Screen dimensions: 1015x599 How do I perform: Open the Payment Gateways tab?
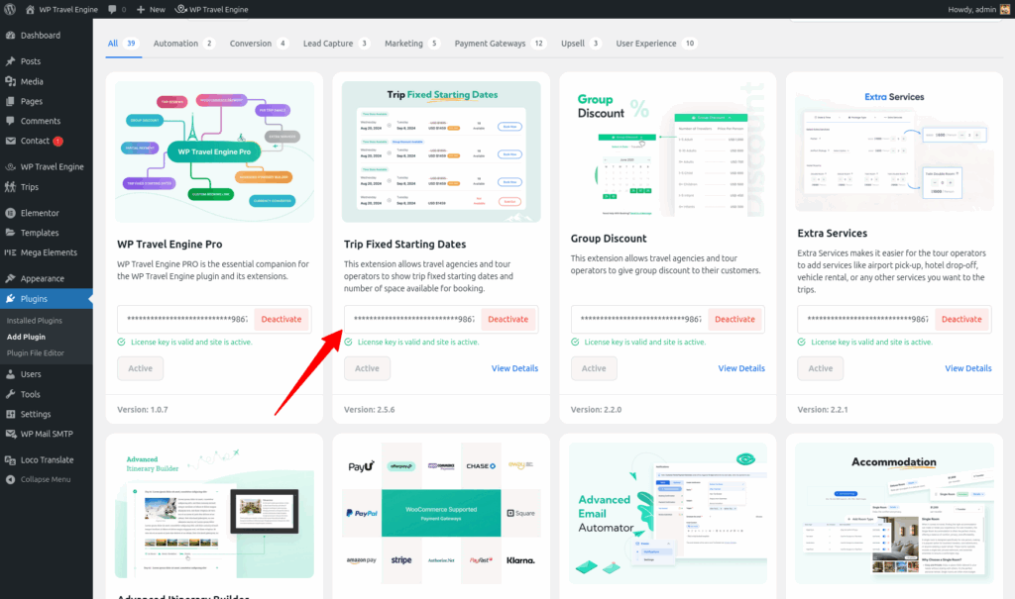tap(500, 44)
